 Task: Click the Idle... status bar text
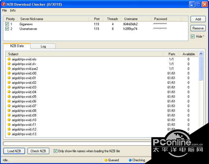(x=6, y=160)
